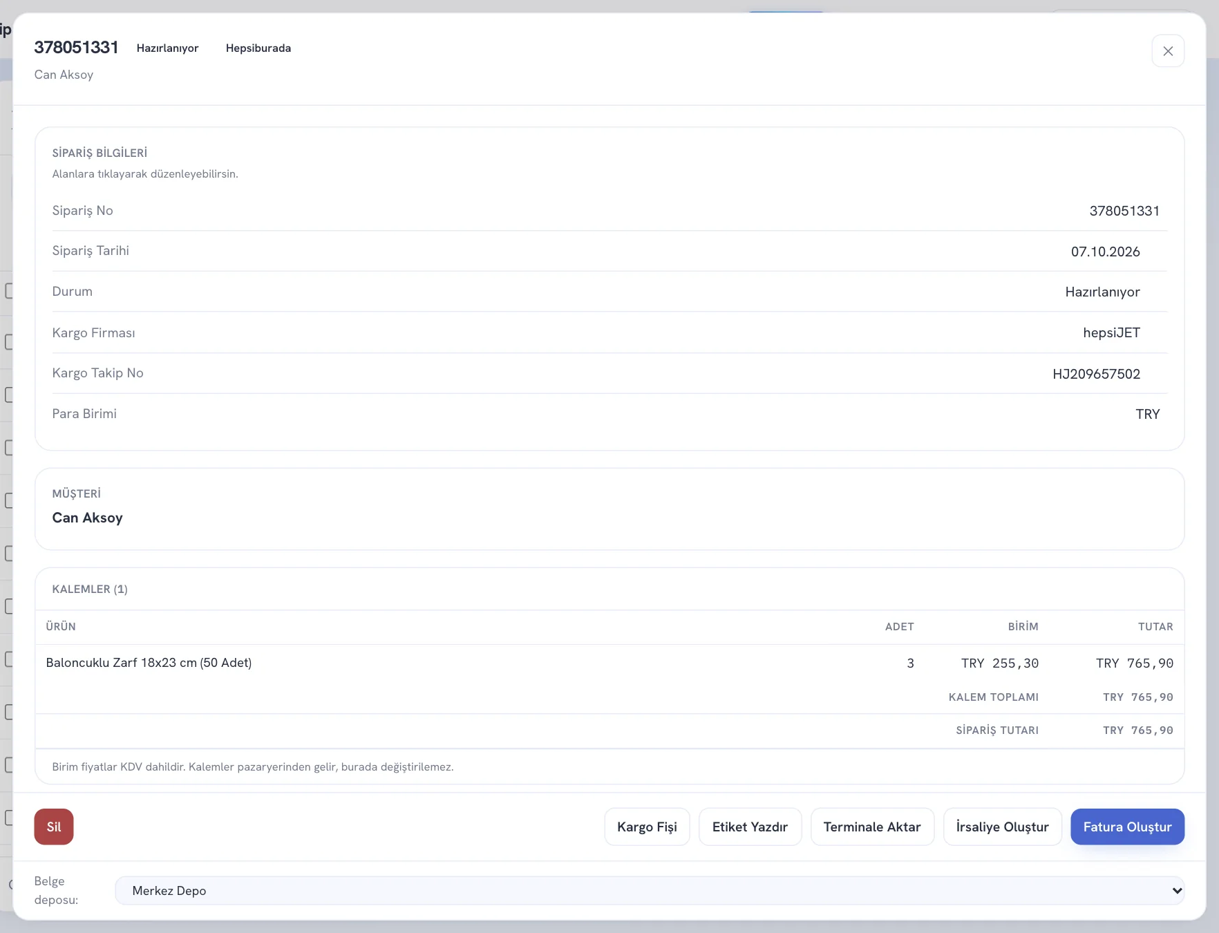Change the Para Birimi value TRY
The width and height of the screenshot is (1219, 933).
pyautogui.click(x=1147, y=414)
